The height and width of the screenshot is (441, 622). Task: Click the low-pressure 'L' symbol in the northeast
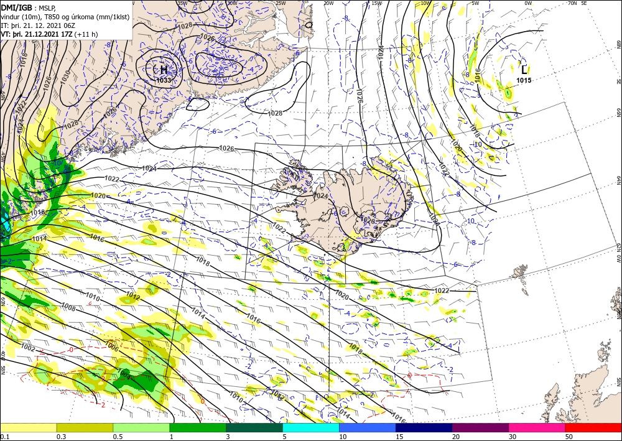pos(524,70)
